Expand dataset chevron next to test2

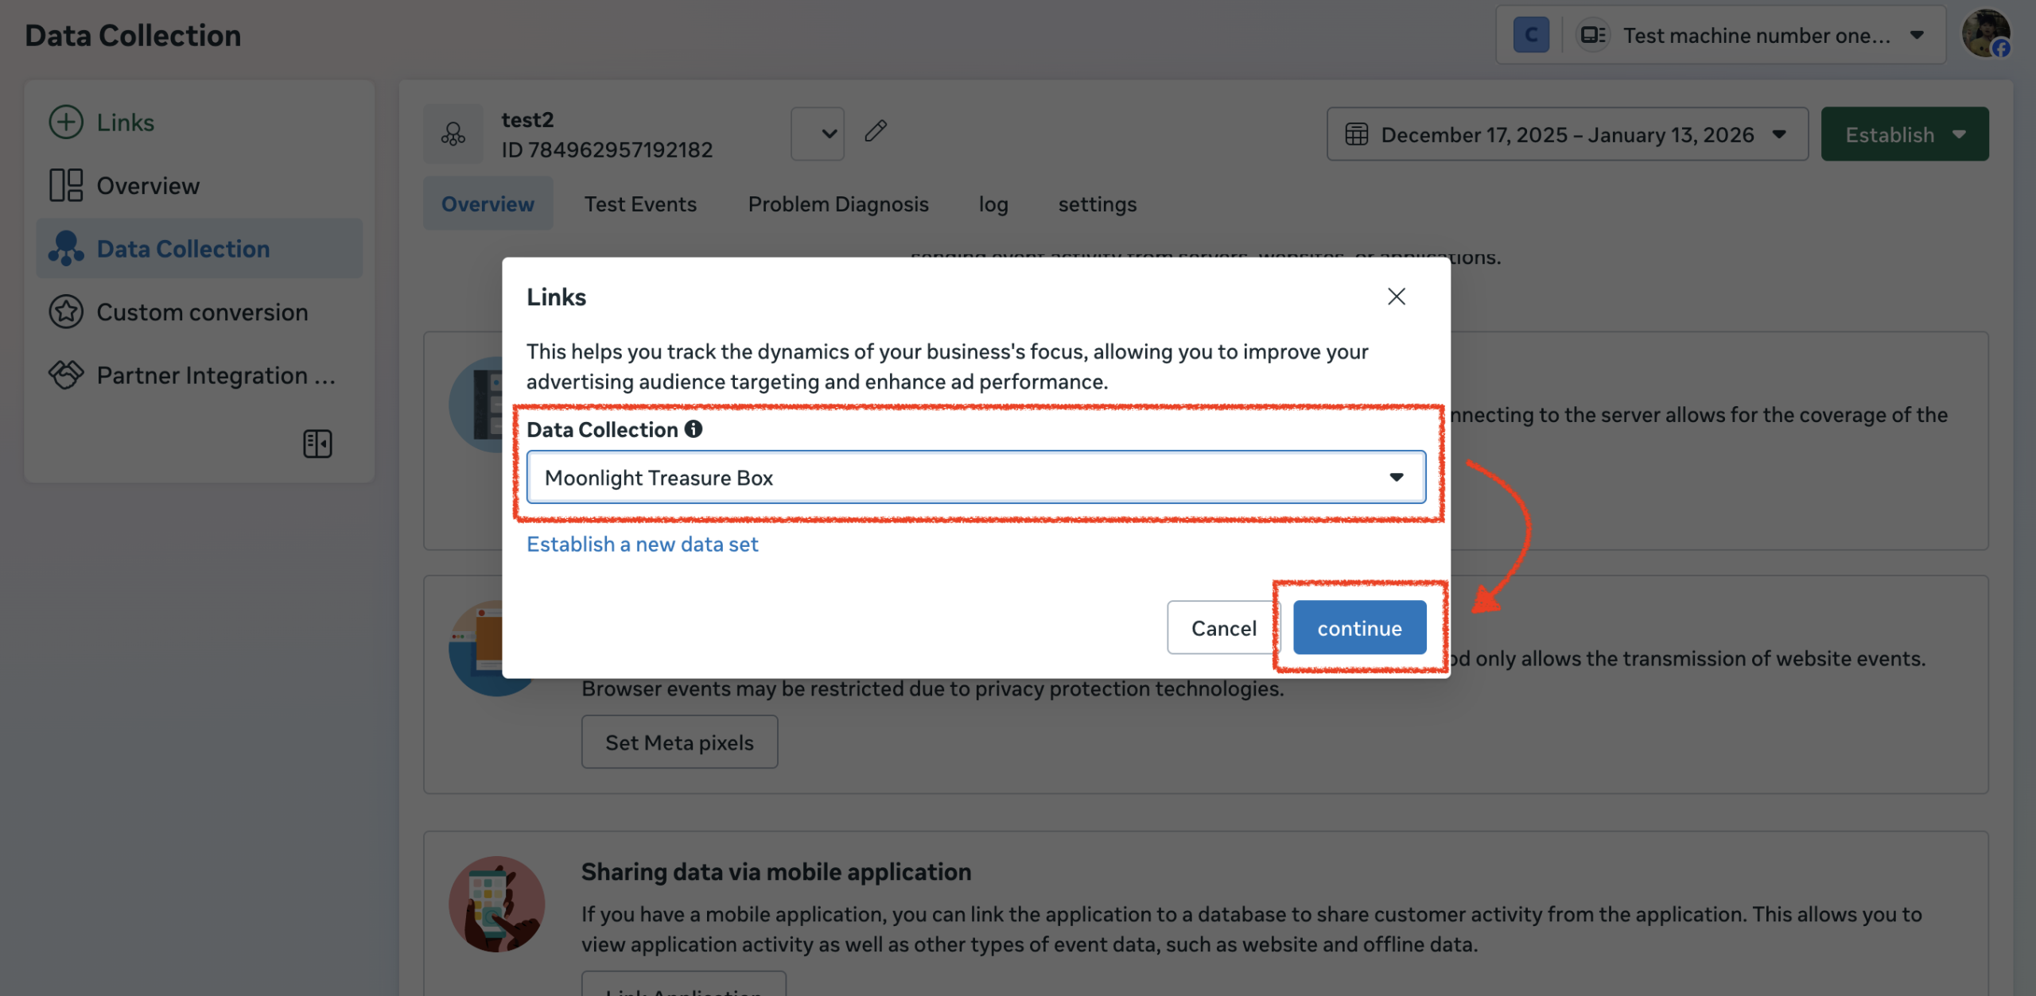[818, 134]
